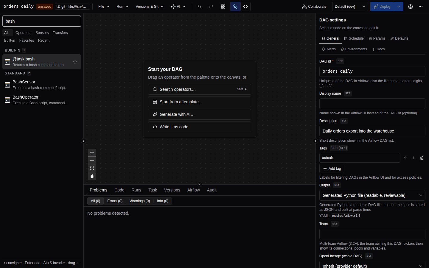Show Errors (0) problems filter
Screen dimensions: 429x268
115,201
